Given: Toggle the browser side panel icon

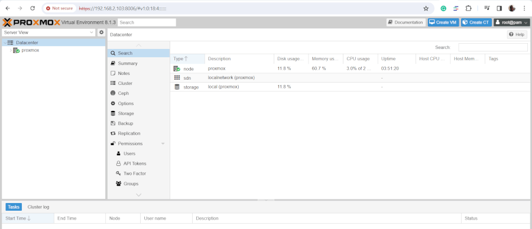Looking at the screenshot, I should tap(499, 8).
